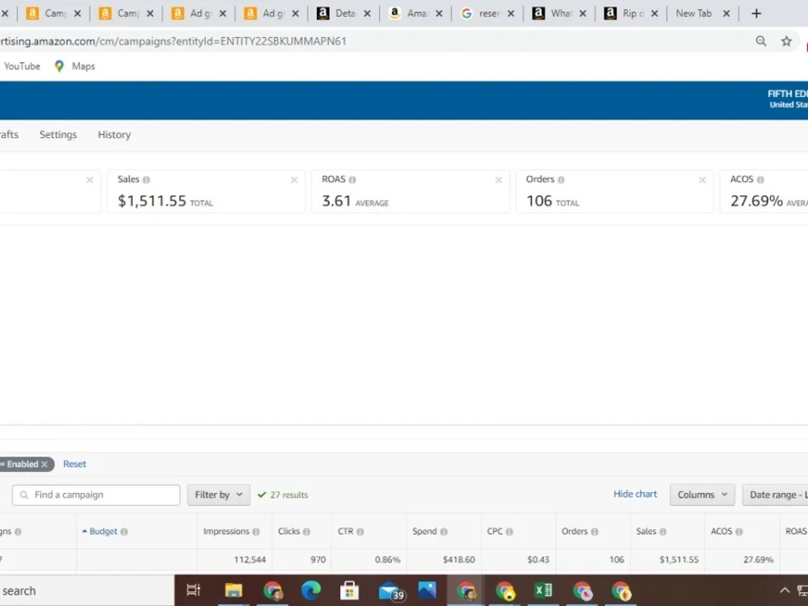
Task: Click info icon next to Sales metric card
Action: pos(146,180)
